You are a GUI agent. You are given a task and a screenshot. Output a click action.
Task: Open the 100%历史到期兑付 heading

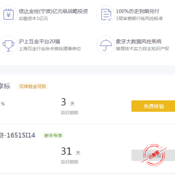click(x=138, y=11)
